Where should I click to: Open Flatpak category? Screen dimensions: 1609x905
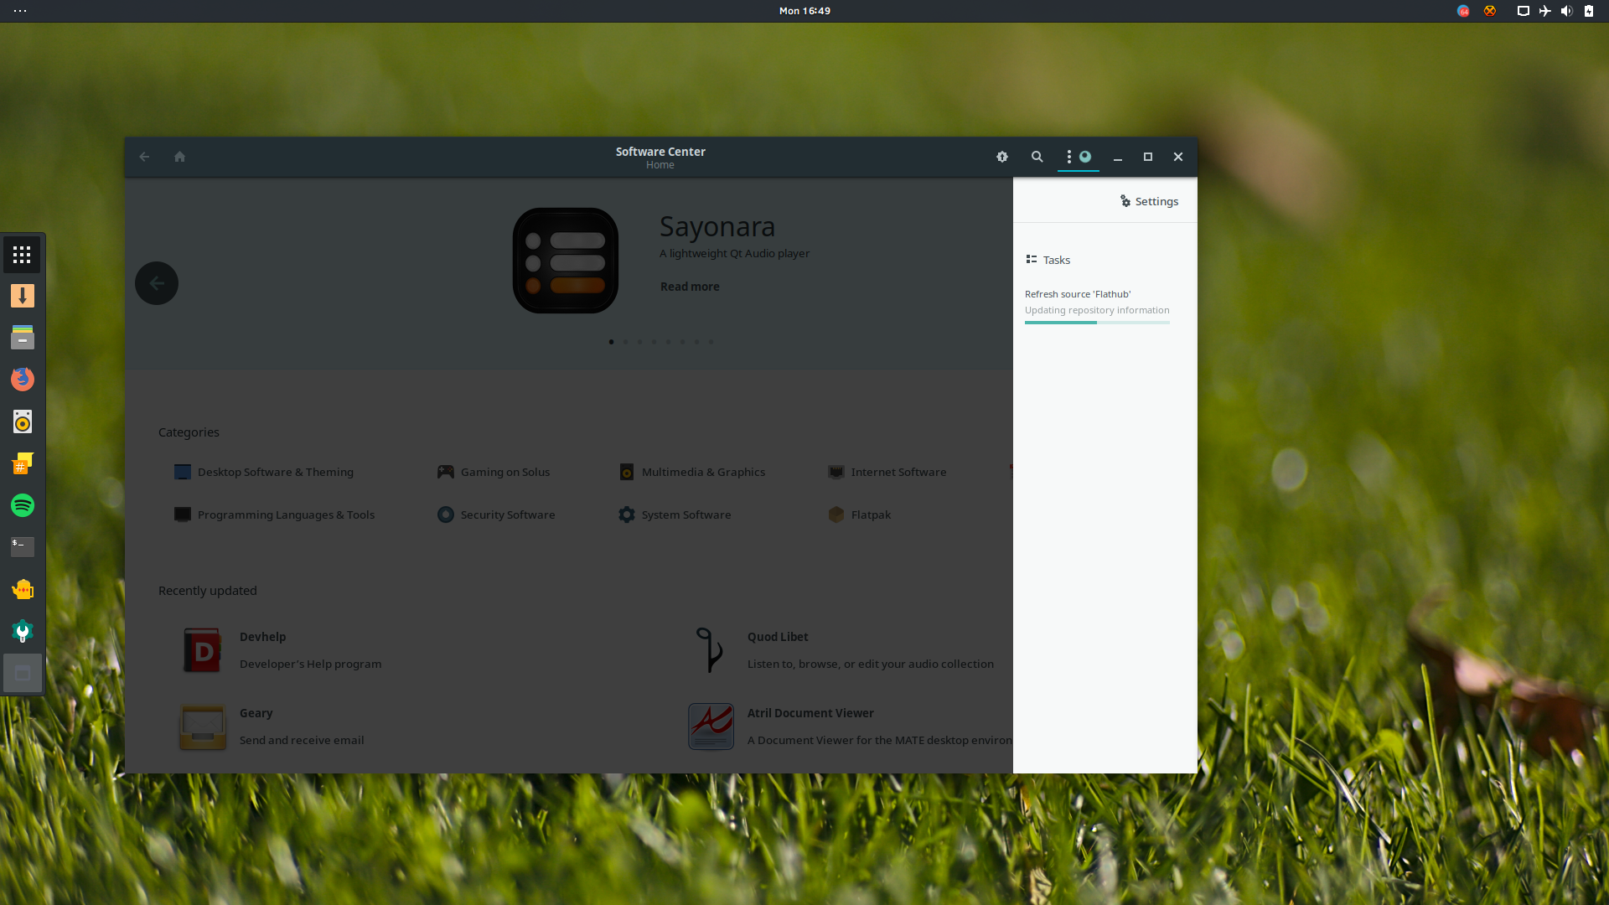click(860, 515)
